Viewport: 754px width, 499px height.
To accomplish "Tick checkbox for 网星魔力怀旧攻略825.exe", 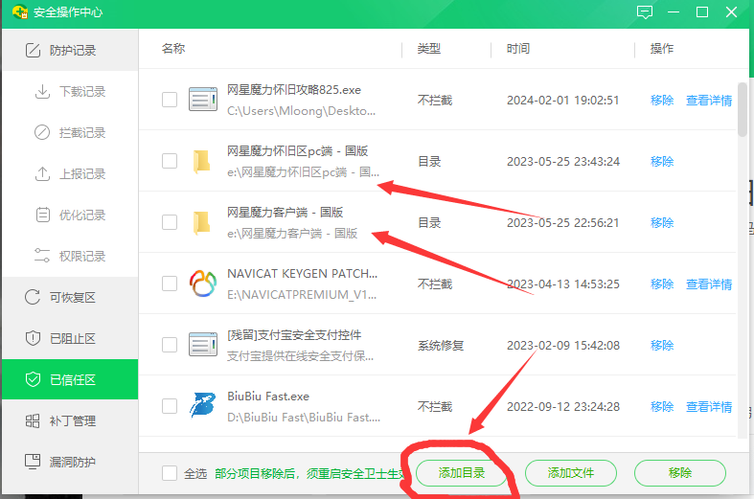I will 170,100.
